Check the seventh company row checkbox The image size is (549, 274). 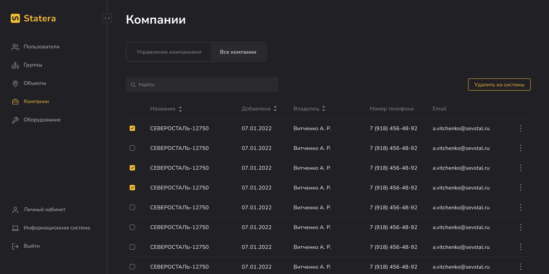click(x=132, y=247)
